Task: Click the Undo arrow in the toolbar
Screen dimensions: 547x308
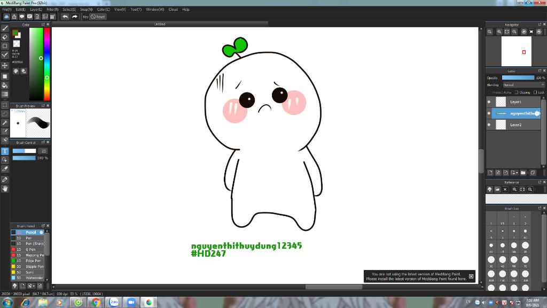Action: coord(65,17)
